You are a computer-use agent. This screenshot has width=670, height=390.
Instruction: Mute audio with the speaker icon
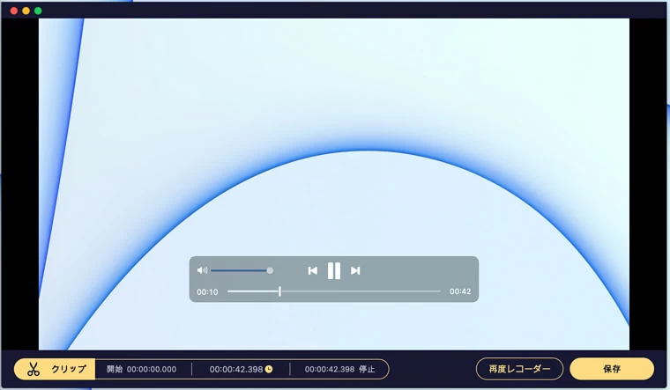202,270
